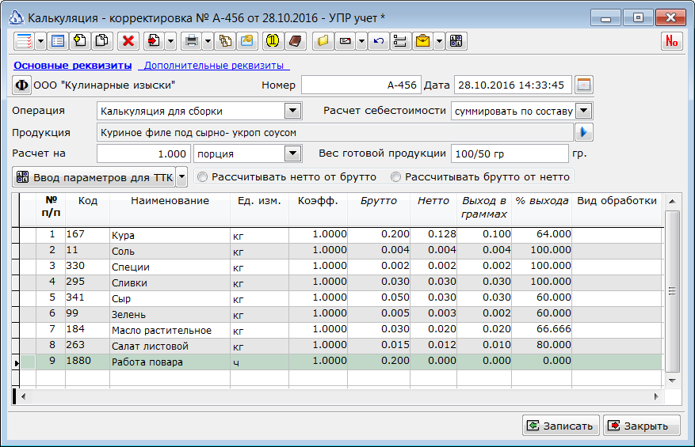Select the Соль row name cell
The image size is (695, 447).
[170, 251]
